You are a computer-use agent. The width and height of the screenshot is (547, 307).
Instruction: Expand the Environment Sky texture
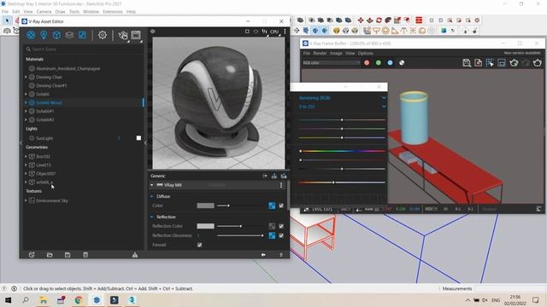26,200
